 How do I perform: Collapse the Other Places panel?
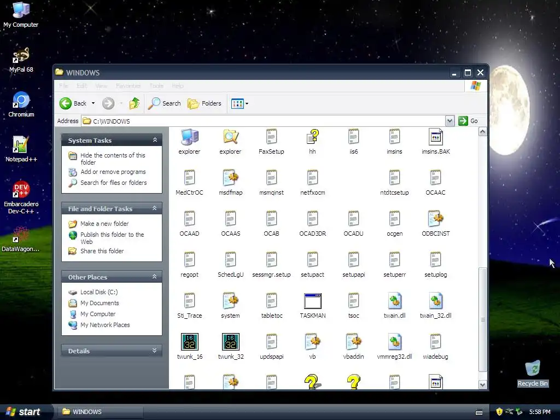click(x=155, y=276)
